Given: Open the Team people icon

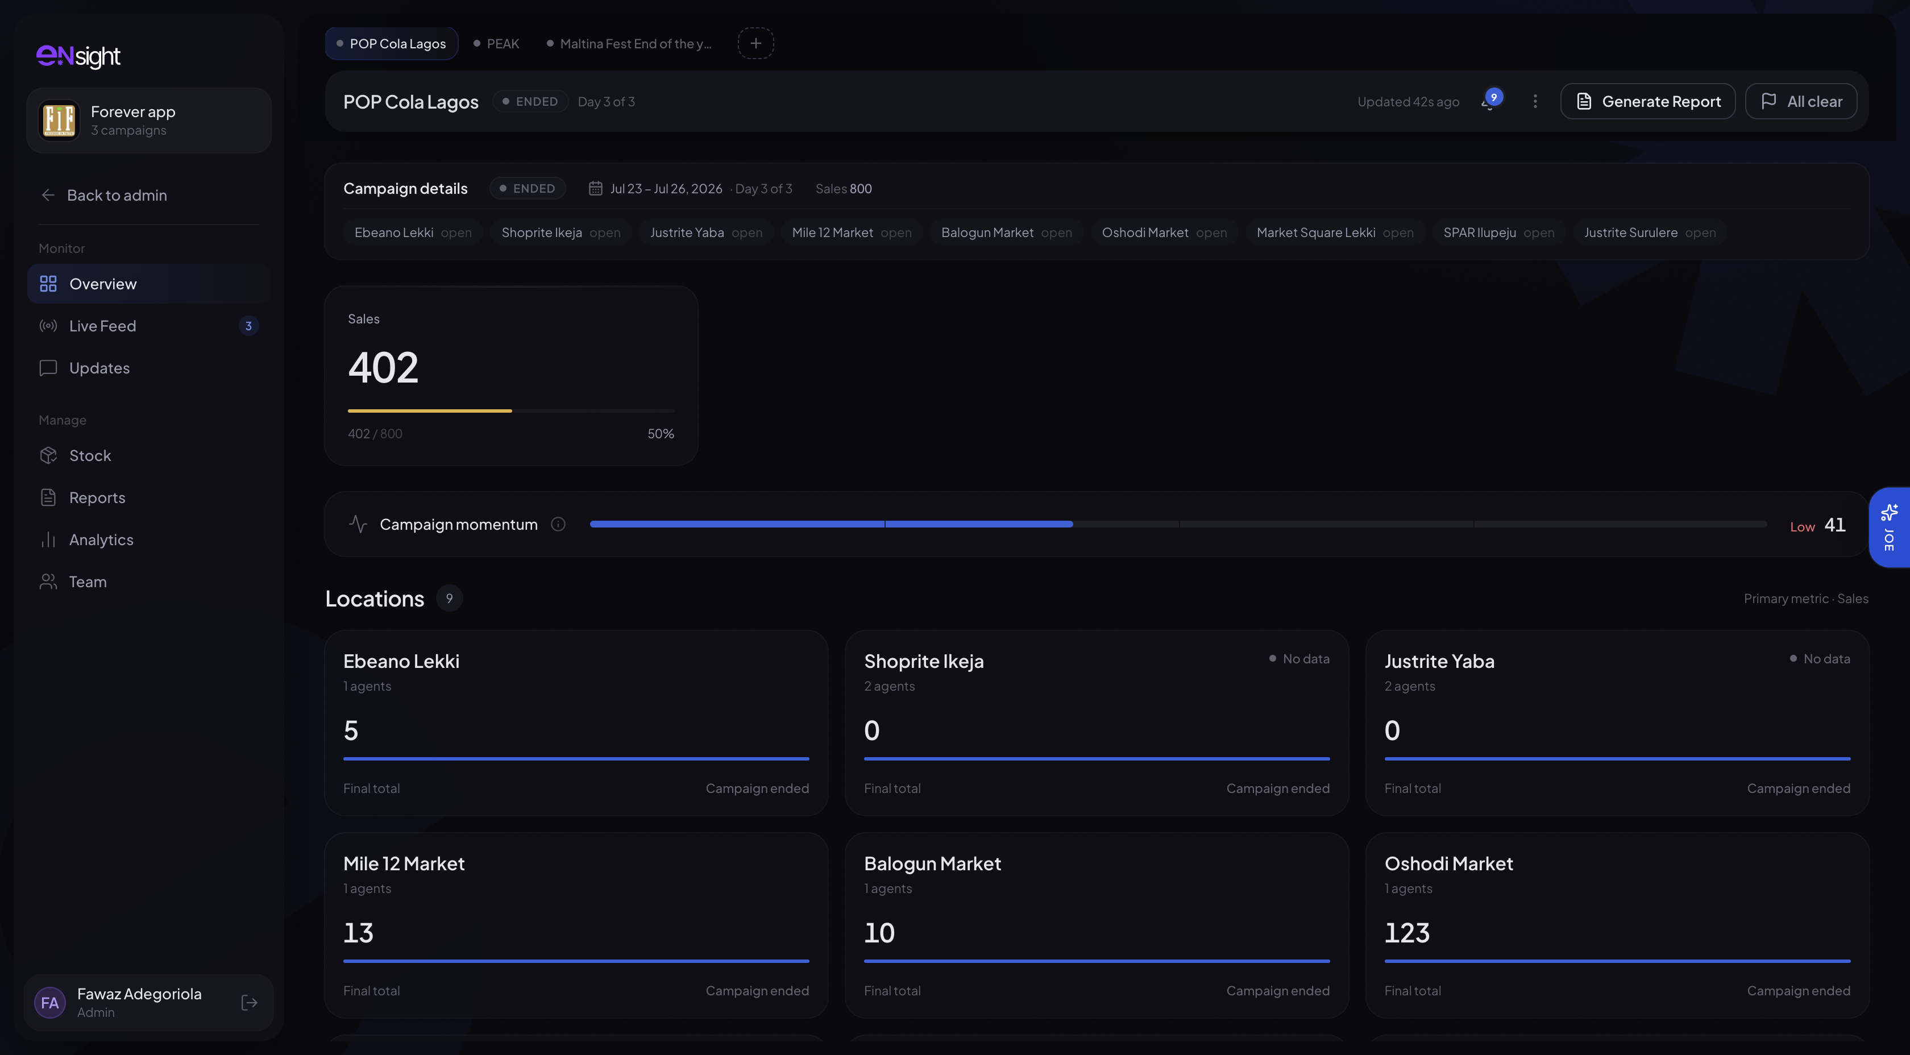Looking at the screenshot, I should click(x=48, y=582).
